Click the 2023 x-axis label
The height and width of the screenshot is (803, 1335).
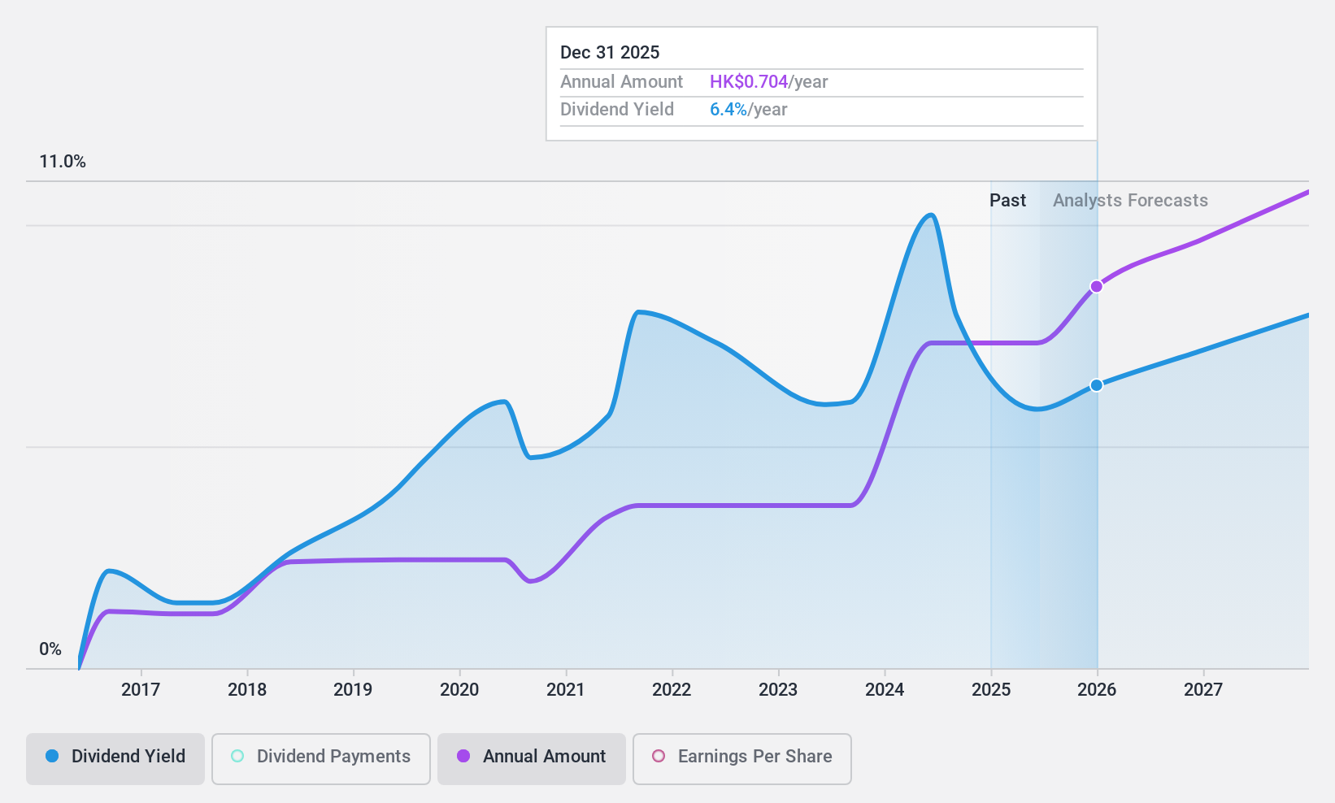coord(778,690)
